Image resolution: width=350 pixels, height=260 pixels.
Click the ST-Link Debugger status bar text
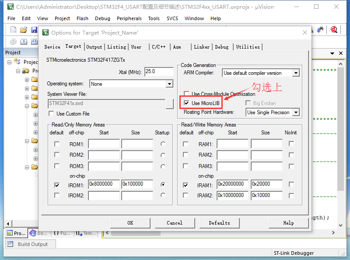(294, 253)
